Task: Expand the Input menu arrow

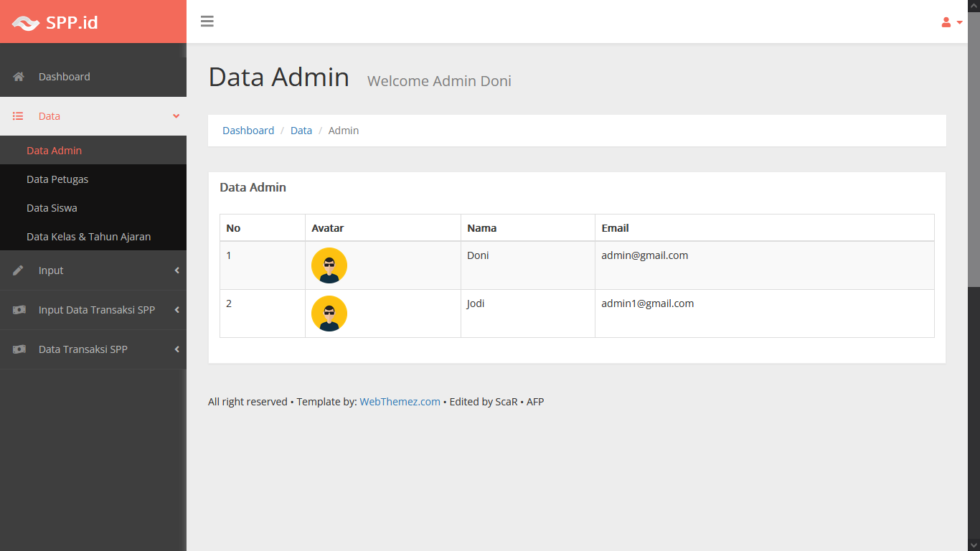Action: [x=176, y=270]
